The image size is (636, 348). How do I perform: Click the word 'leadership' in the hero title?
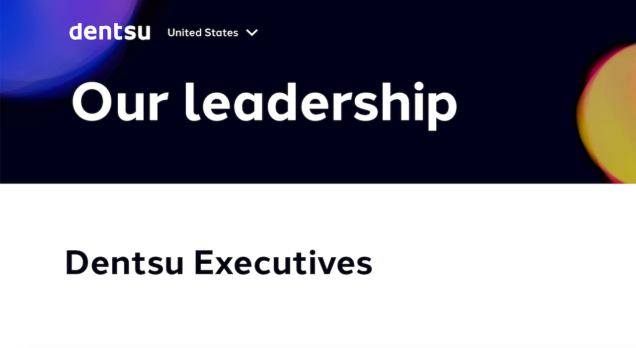(321, 105)
